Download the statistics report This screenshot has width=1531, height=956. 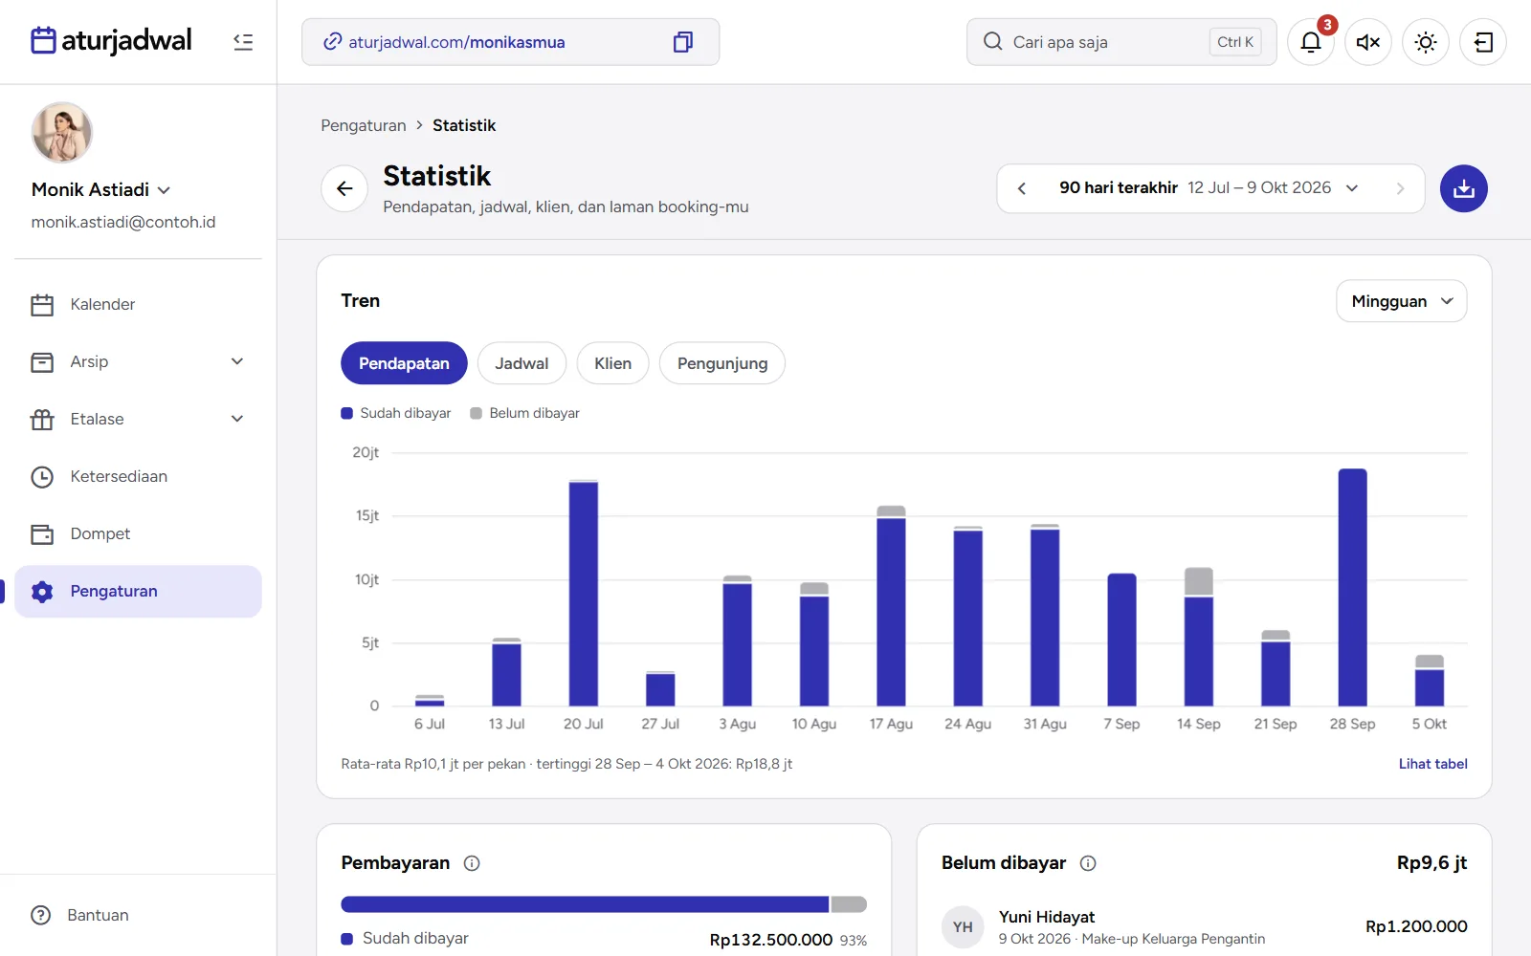click(x=1464, y=188)
